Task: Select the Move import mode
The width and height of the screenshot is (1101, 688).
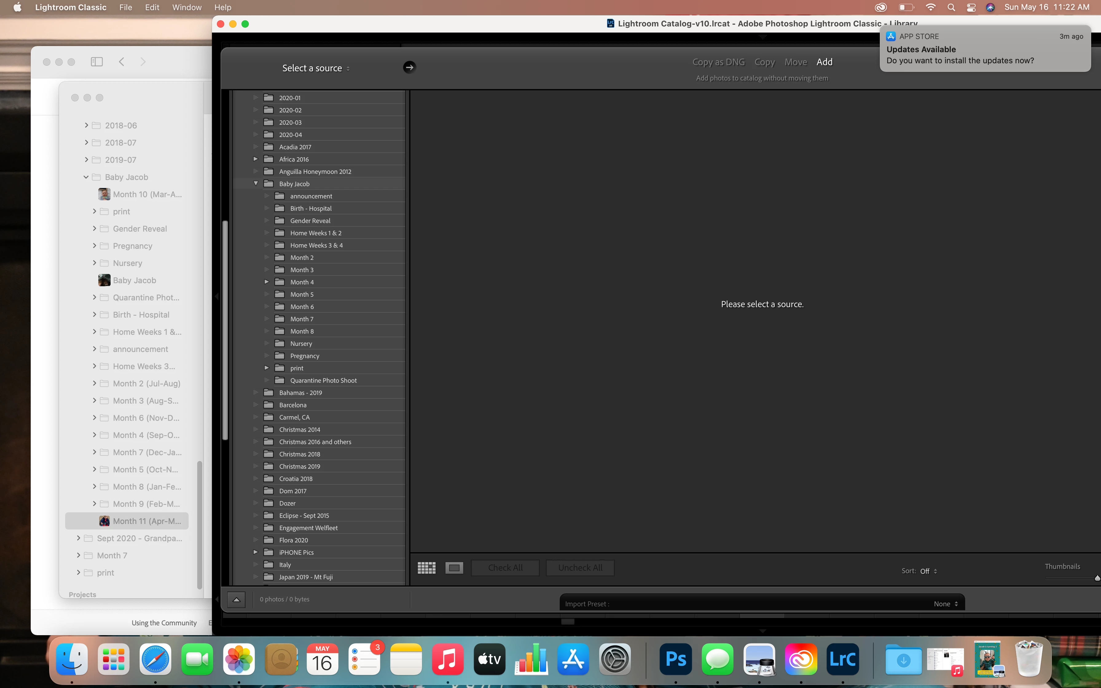Action: click(795, 62)
